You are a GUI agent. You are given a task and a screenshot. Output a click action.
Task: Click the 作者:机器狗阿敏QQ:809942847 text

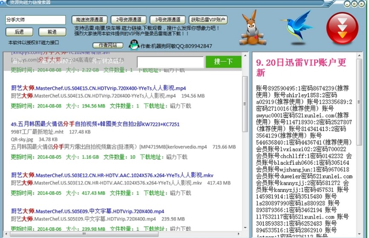coord(176,46)
